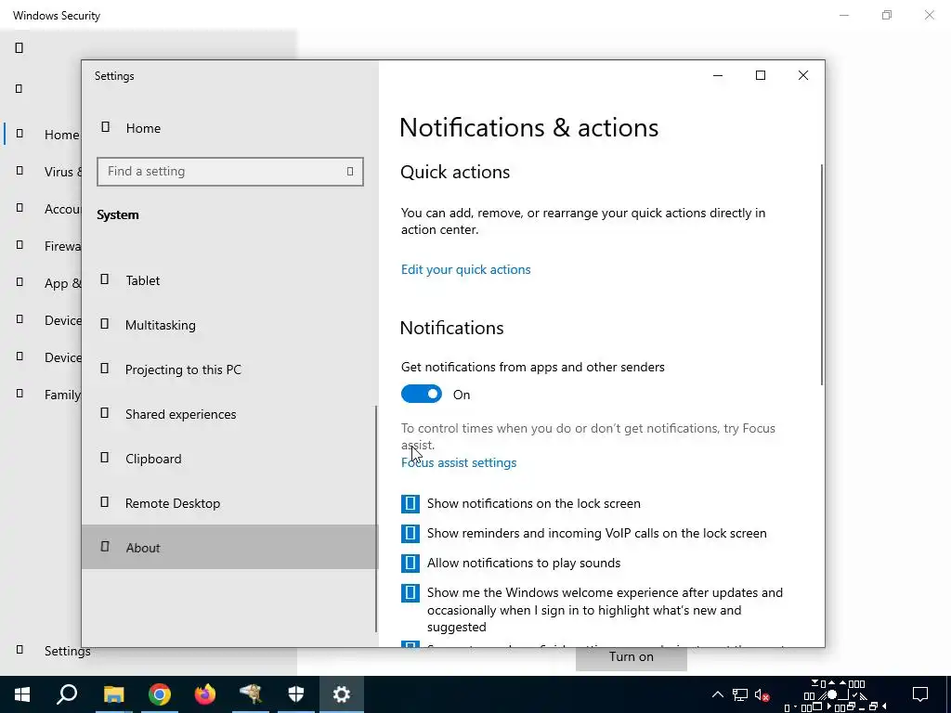Open Multitasking settings page
This screenshot has height=713, width=951.
[x=229, y=325]
